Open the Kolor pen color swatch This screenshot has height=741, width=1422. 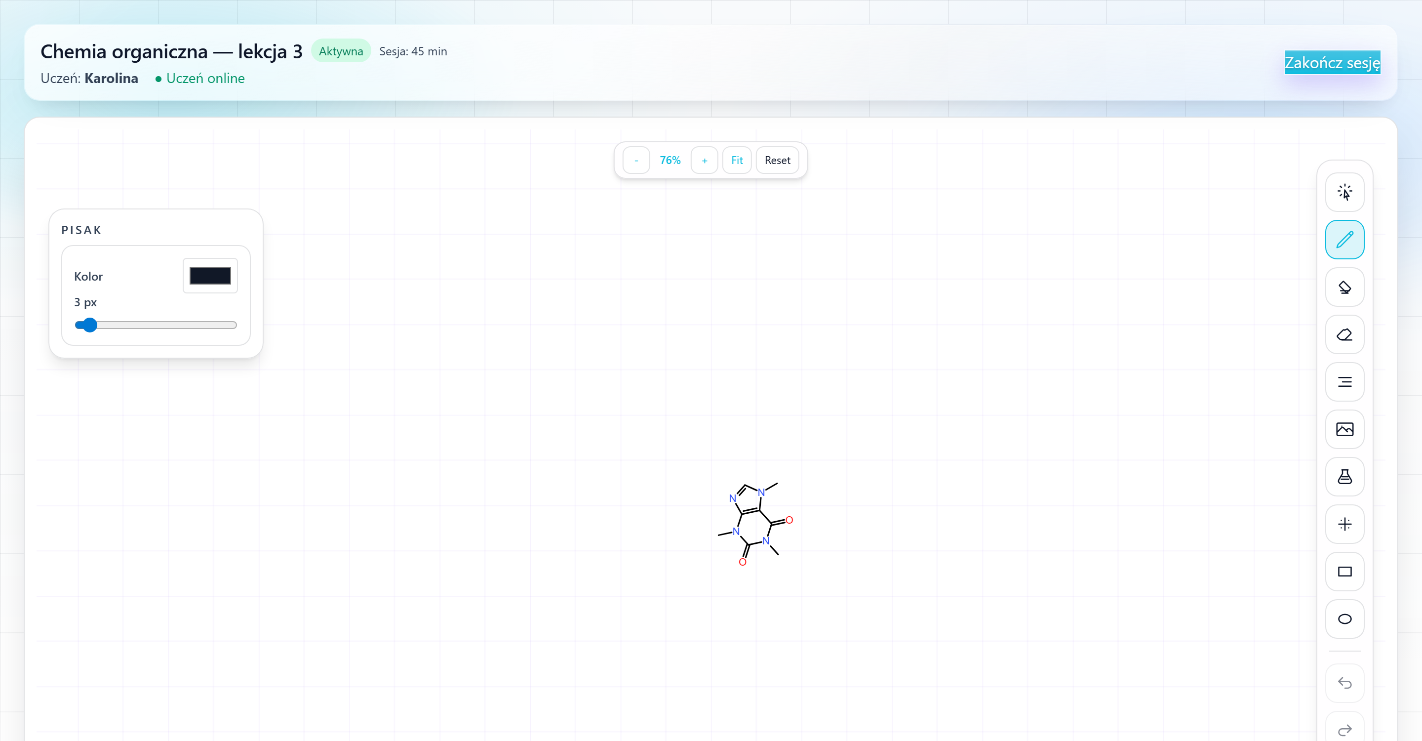[x=210, y=276]
